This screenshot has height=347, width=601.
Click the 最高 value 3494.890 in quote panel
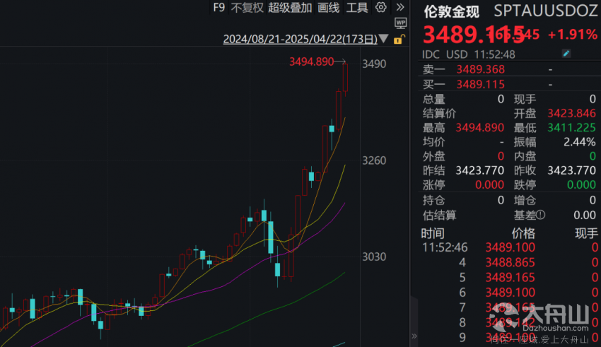479,127
